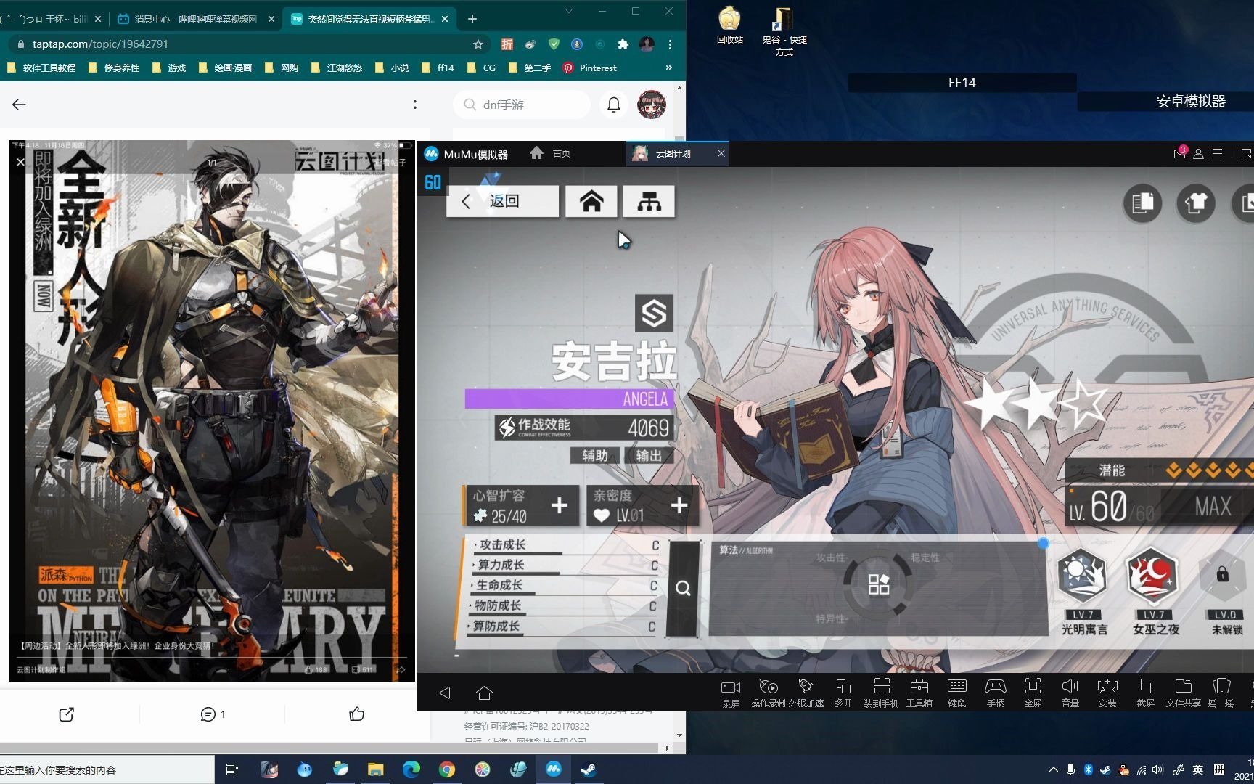Screen dimensions: 1254x784
Task: Expand the bookmarks overflow chevron
Action: tap(668, 68)
